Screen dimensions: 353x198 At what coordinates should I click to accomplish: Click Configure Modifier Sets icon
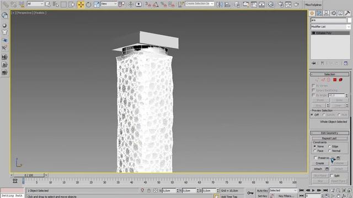click(346, 64)
